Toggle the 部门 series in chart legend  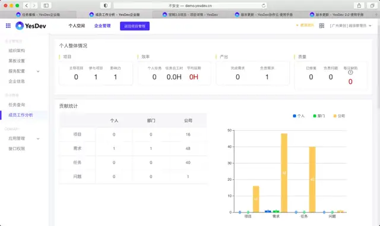click(319, 116)
